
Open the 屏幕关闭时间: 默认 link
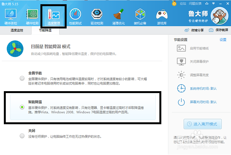(203, 102)
